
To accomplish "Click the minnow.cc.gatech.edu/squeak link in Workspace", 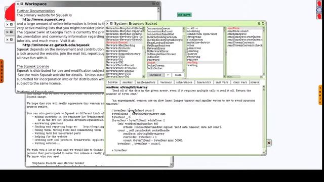I will (56, 45).
